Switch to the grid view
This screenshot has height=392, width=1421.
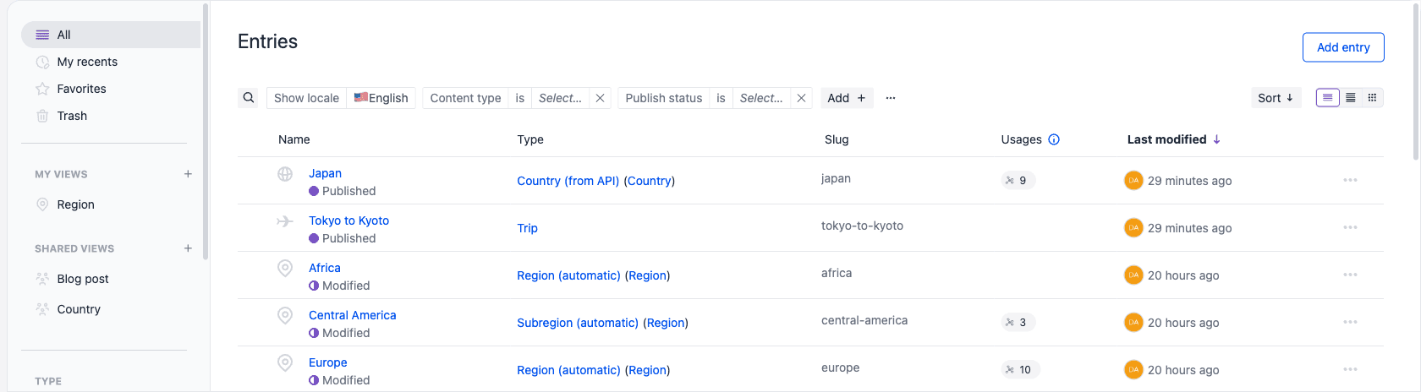1373,98
